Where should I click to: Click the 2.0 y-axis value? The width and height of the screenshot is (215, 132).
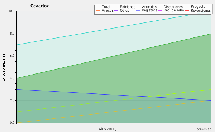pos(12,100)
